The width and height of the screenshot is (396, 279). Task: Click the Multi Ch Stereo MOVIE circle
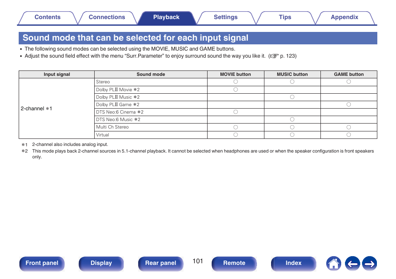point(236,127)
